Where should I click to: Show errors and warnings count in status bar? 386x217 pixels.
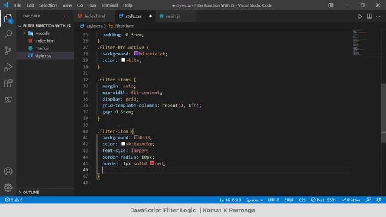click(x=14, y=200)
